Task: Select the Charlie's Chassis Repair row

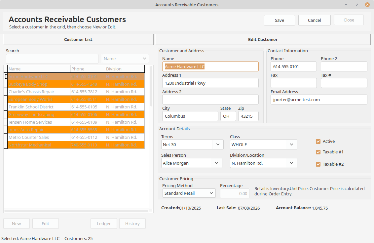Action: coord(76,92)
